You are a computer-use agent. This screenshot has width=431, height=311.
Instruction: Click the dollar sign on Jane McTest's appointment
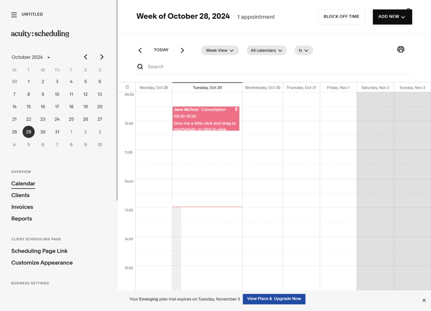[x=236, y=109]
